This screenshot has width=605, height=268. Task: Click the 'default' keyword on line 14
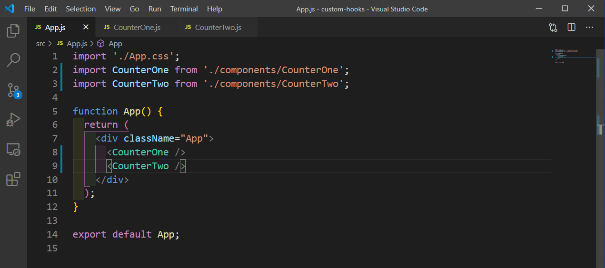tap(132, 234)
